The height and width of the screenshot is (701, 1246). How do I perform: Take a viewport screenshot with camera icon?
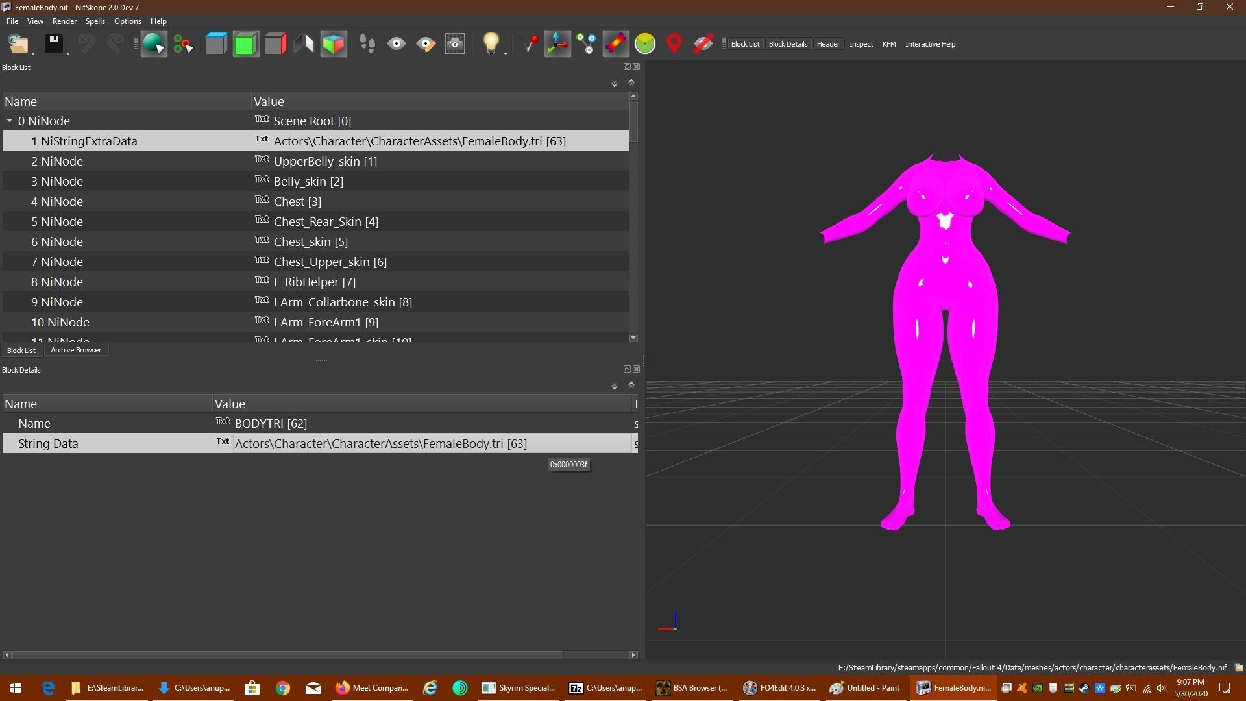(x=455, y=44)
